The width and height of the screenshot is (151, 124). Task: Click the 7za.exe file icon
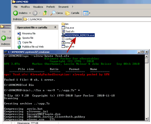tap(63, 28)
